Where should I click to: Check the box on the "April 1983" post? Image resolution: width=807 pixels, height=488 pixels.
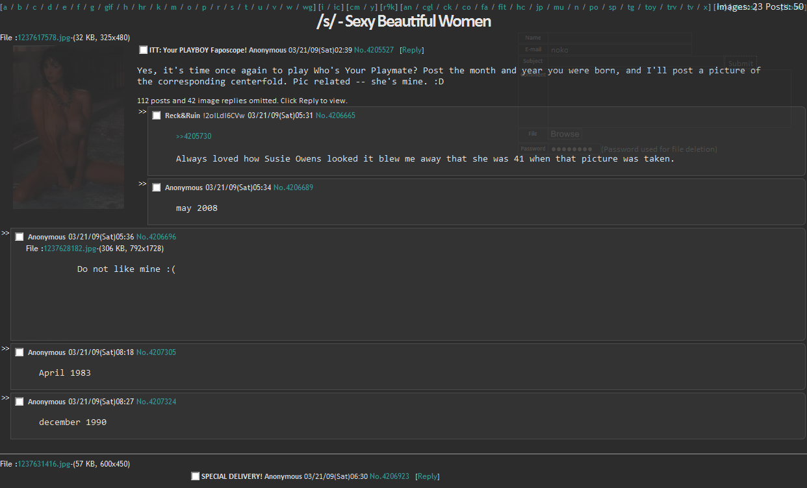pos(19,352)
